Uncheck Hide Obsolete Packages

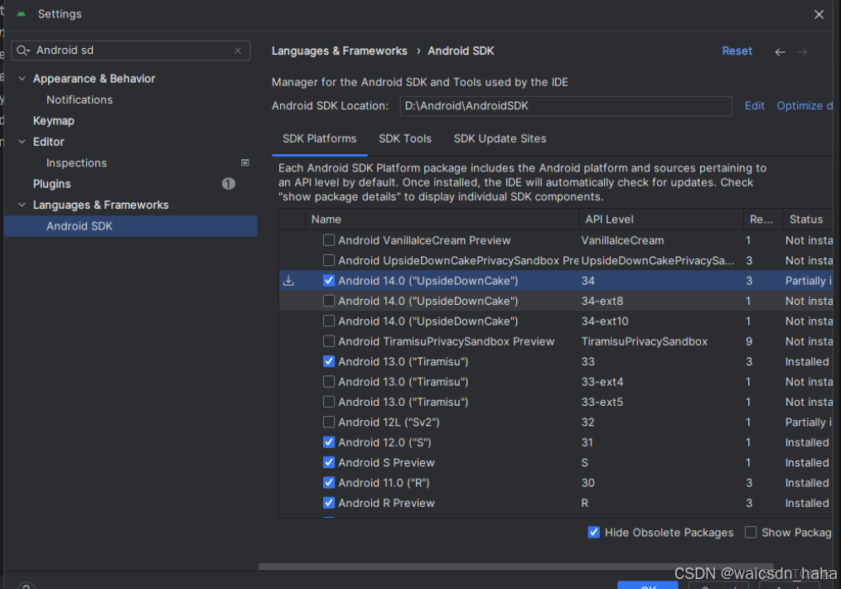[x=594, y=533]
